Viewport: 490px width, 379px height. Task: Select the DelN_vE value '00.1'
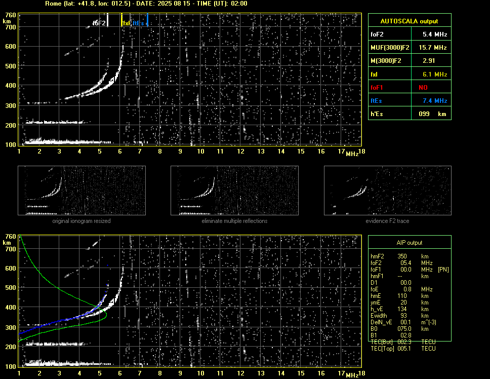(405, 322)
